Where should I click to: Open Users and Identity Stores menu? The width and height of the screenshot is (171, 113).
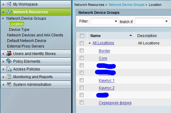click(x=36, y=53)
